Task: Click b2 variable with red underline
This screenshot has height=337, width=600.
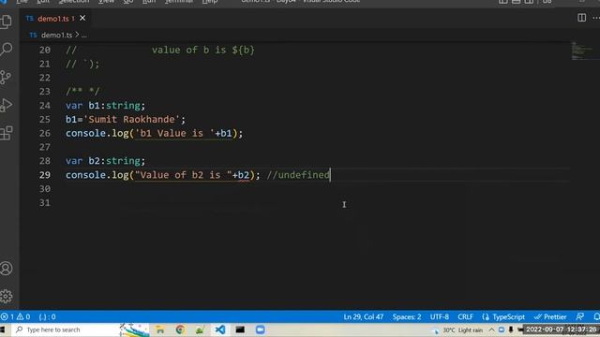Action: (244, 175)
